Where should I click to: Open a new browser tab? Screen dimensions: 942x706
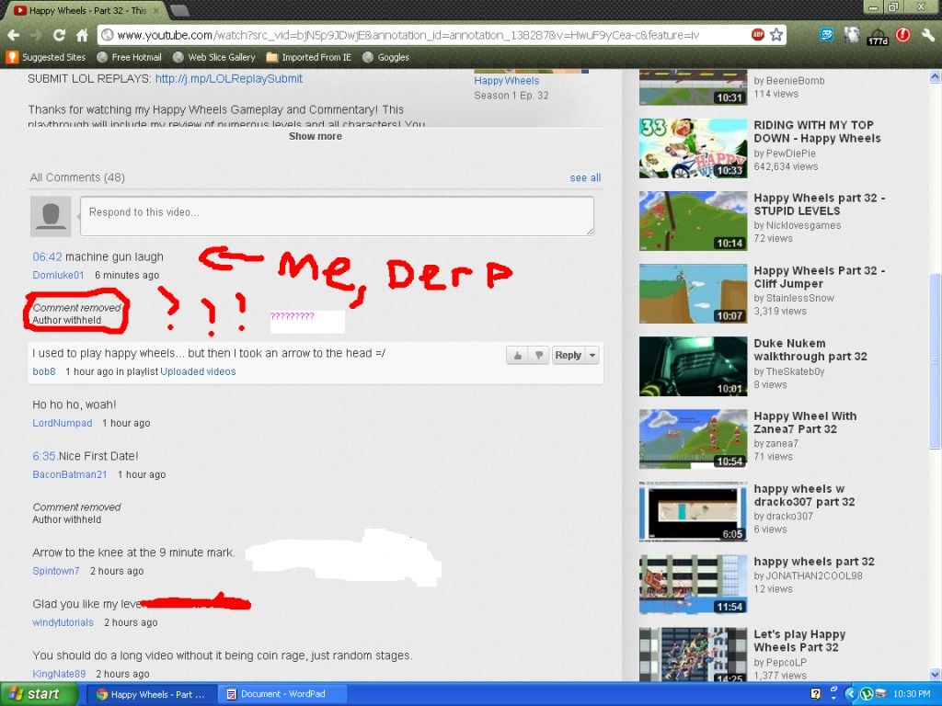179,10
